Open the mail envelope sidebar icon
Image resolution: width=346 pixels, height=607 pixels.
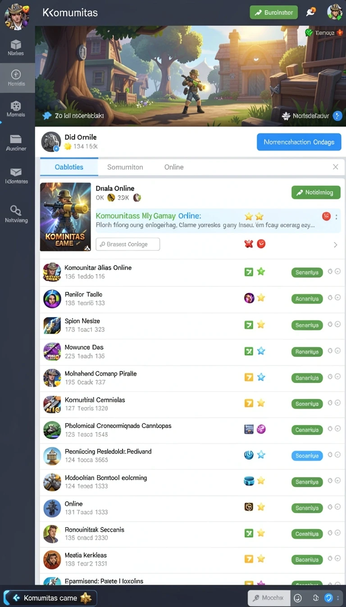tap(16, 172)
